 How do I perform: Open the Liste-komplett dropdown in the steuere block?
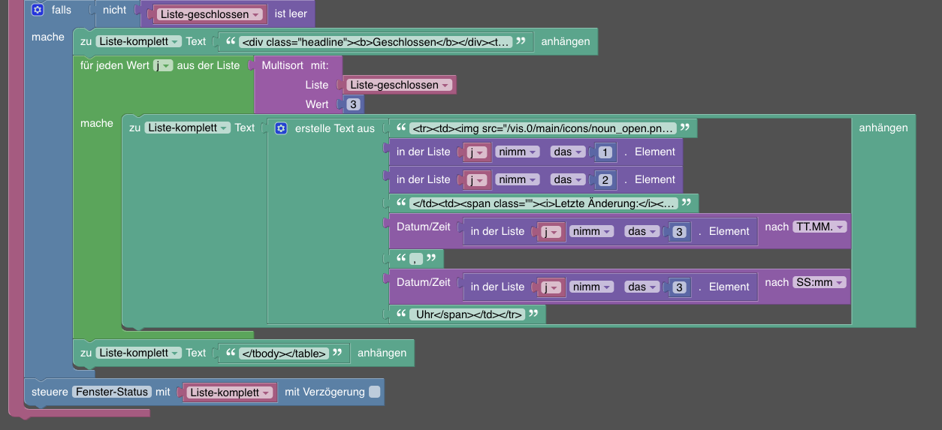[x=229, y=392]
